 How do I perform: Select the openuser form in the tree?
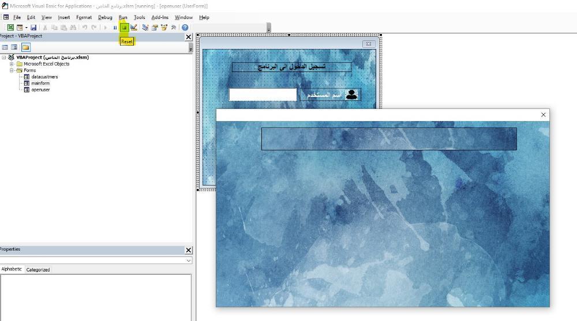coord(40,90)
